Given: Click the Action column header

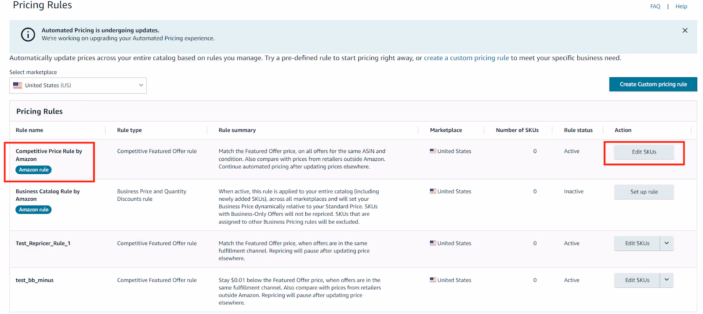Looking at the screenshot, I should (x=623, y=130).
